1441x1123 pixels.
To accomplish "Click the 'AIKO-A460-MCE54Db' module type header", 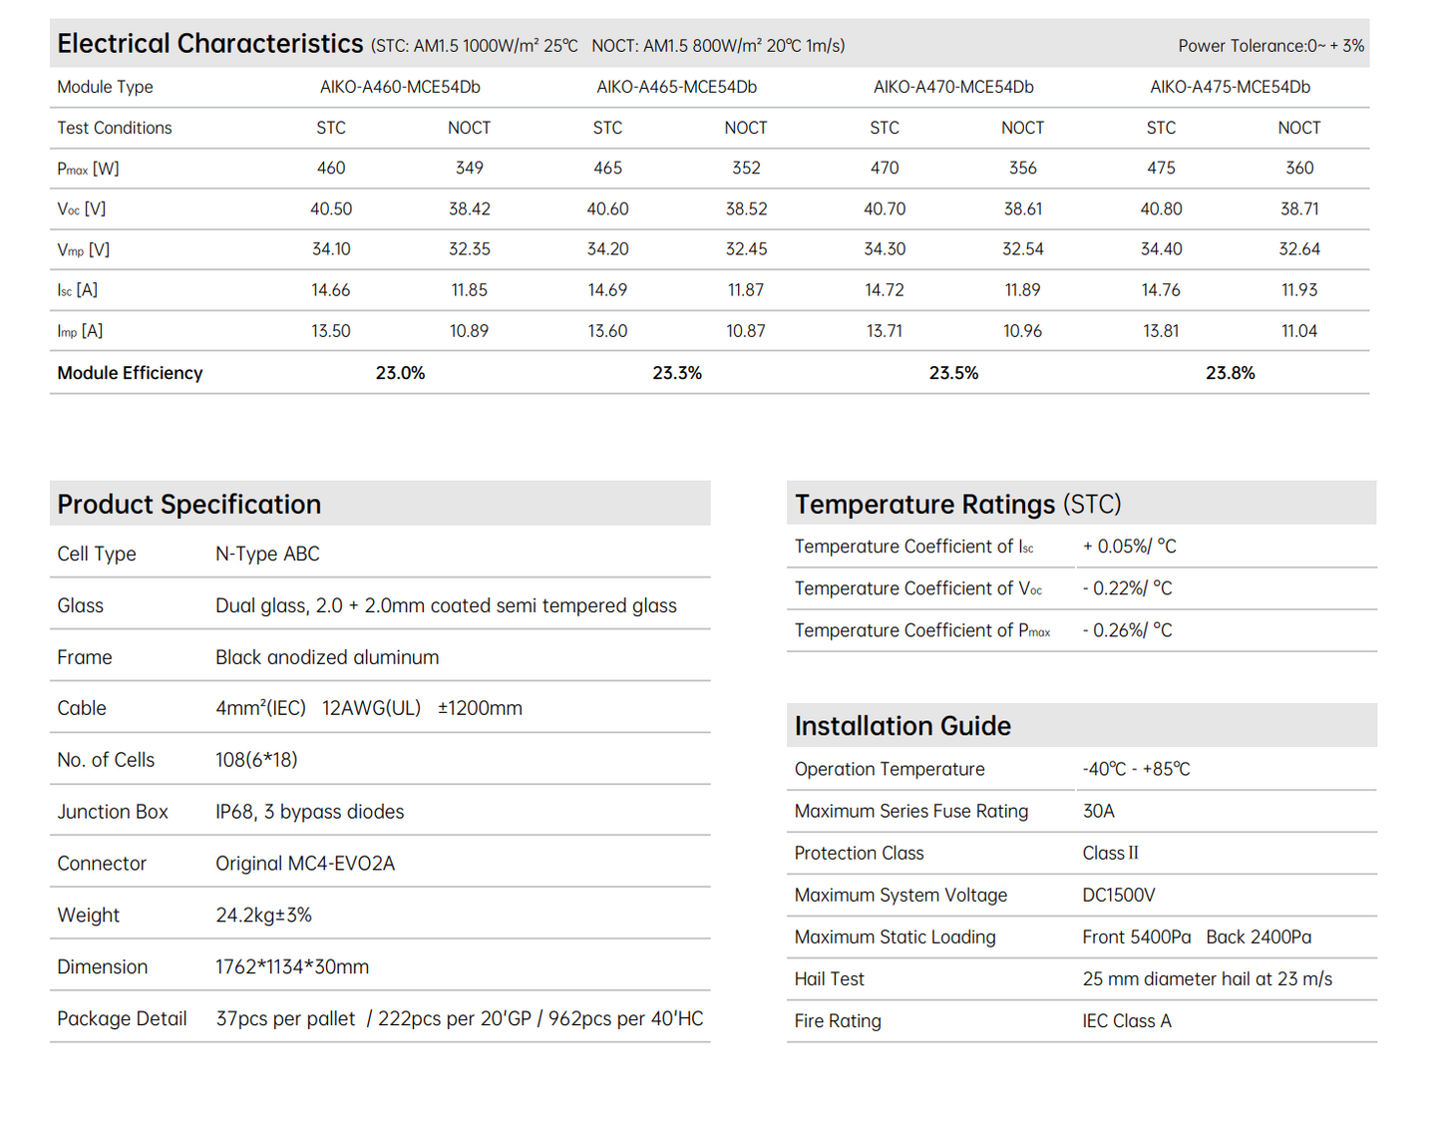I will [400, 87].
